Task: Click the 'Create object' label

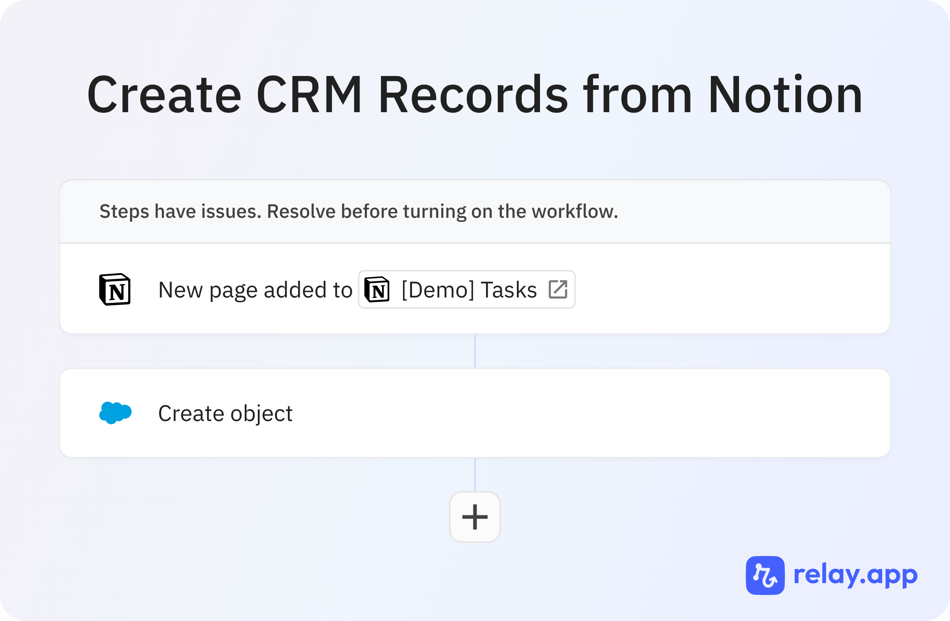Action: tap(225, 414)
